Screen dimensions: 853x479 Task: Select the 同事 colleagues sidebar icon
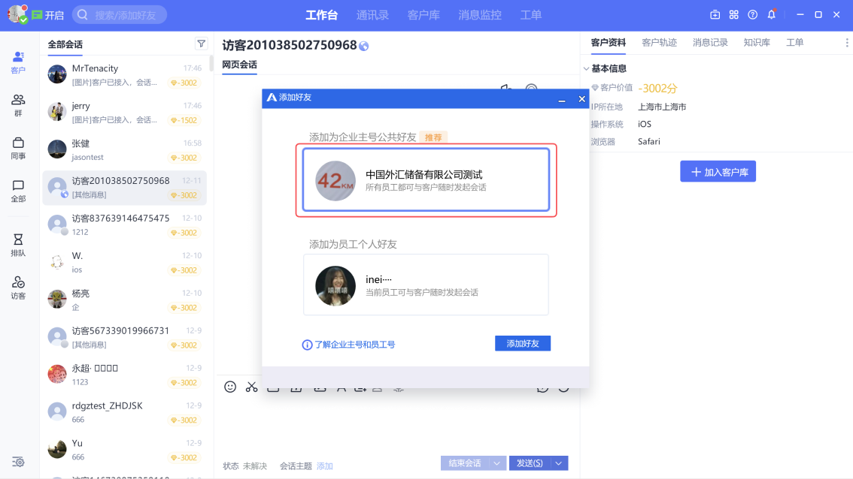[18, 148]
